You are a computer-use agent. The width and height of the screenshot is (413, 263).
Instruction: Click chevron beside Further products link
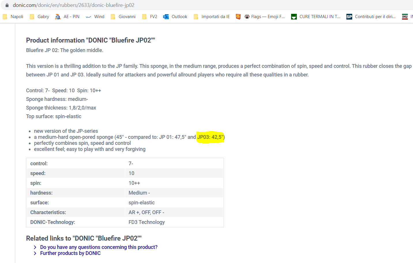coord(35,253)
